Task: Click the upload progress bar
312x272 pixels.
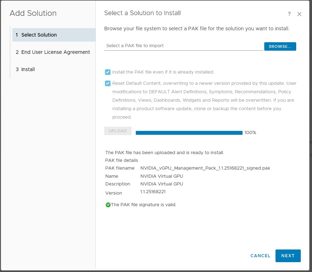Action: [189, 133]
